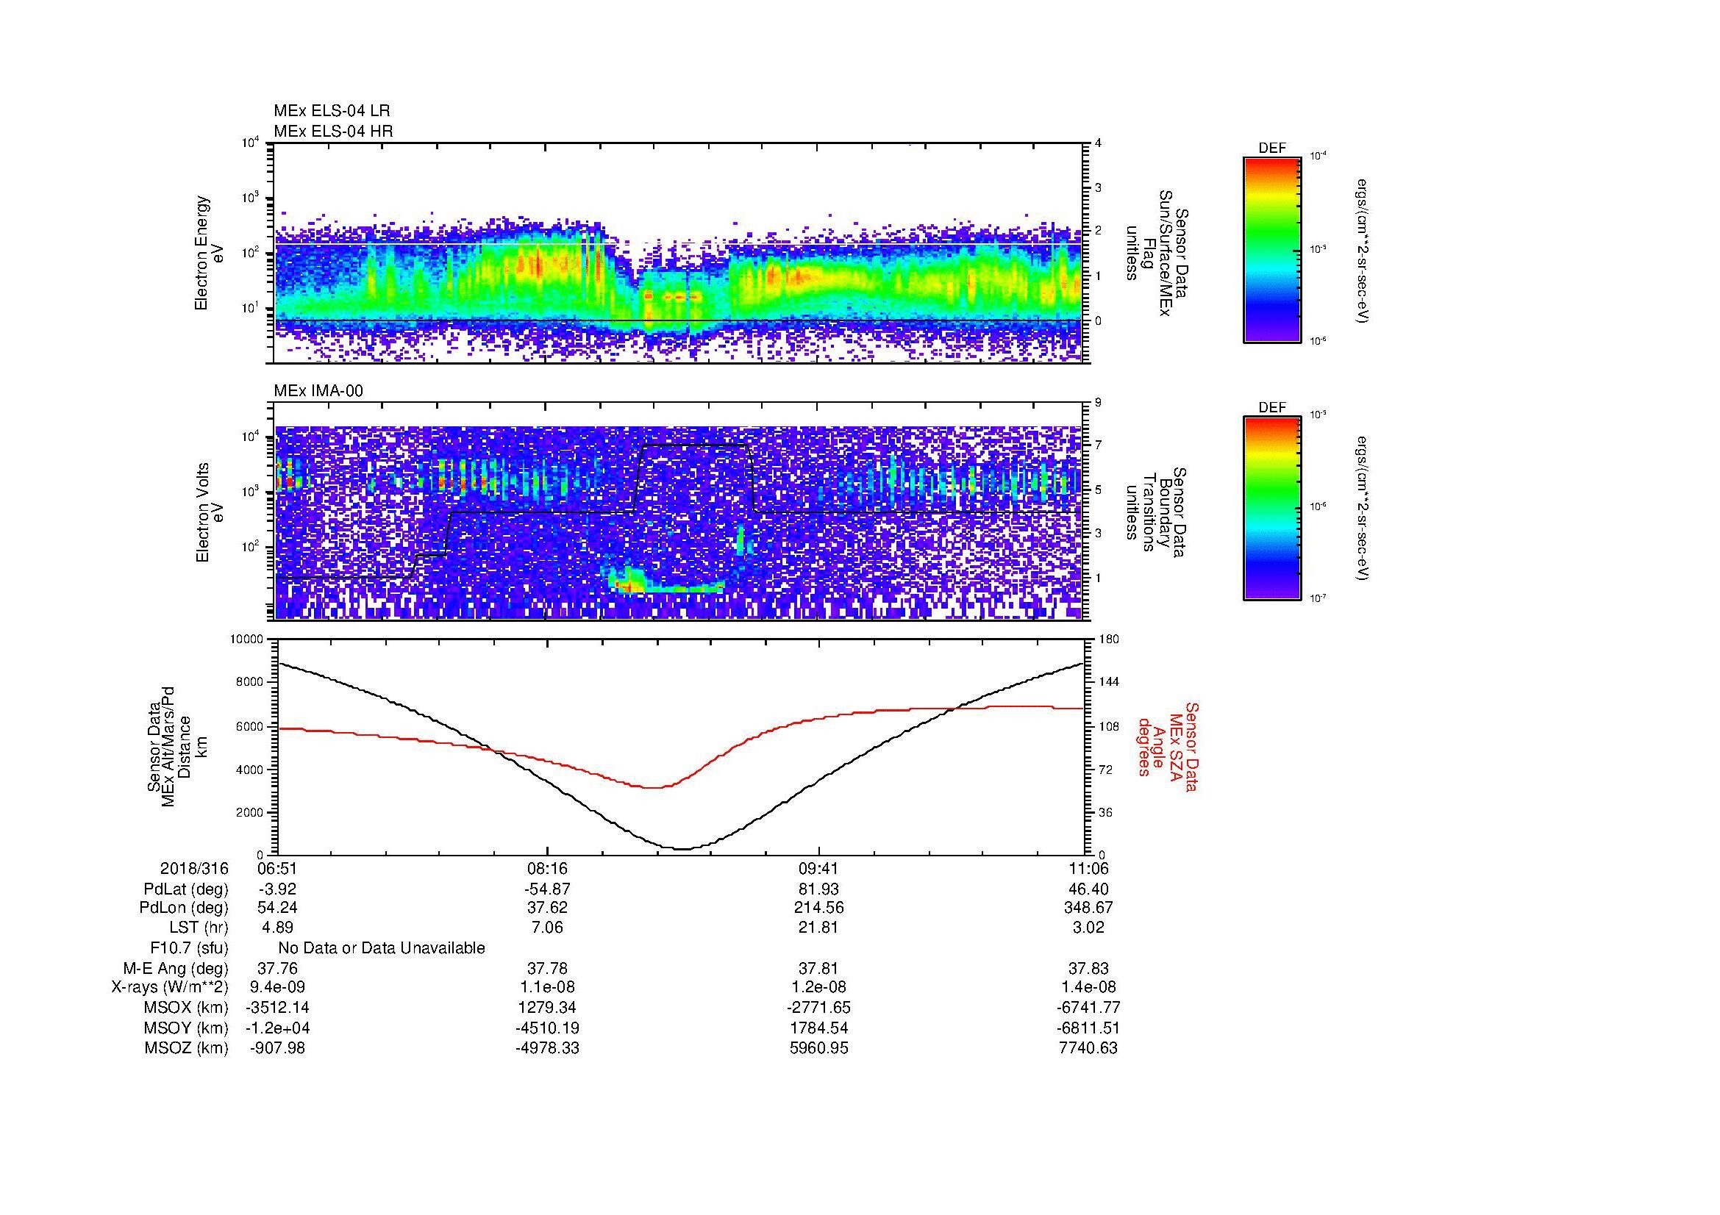Image resolution: width=1720 pixels, height=1215 pixels.
Task: Click the 'Electron Volts eV' axis label
Action: [x=210, y=512]
